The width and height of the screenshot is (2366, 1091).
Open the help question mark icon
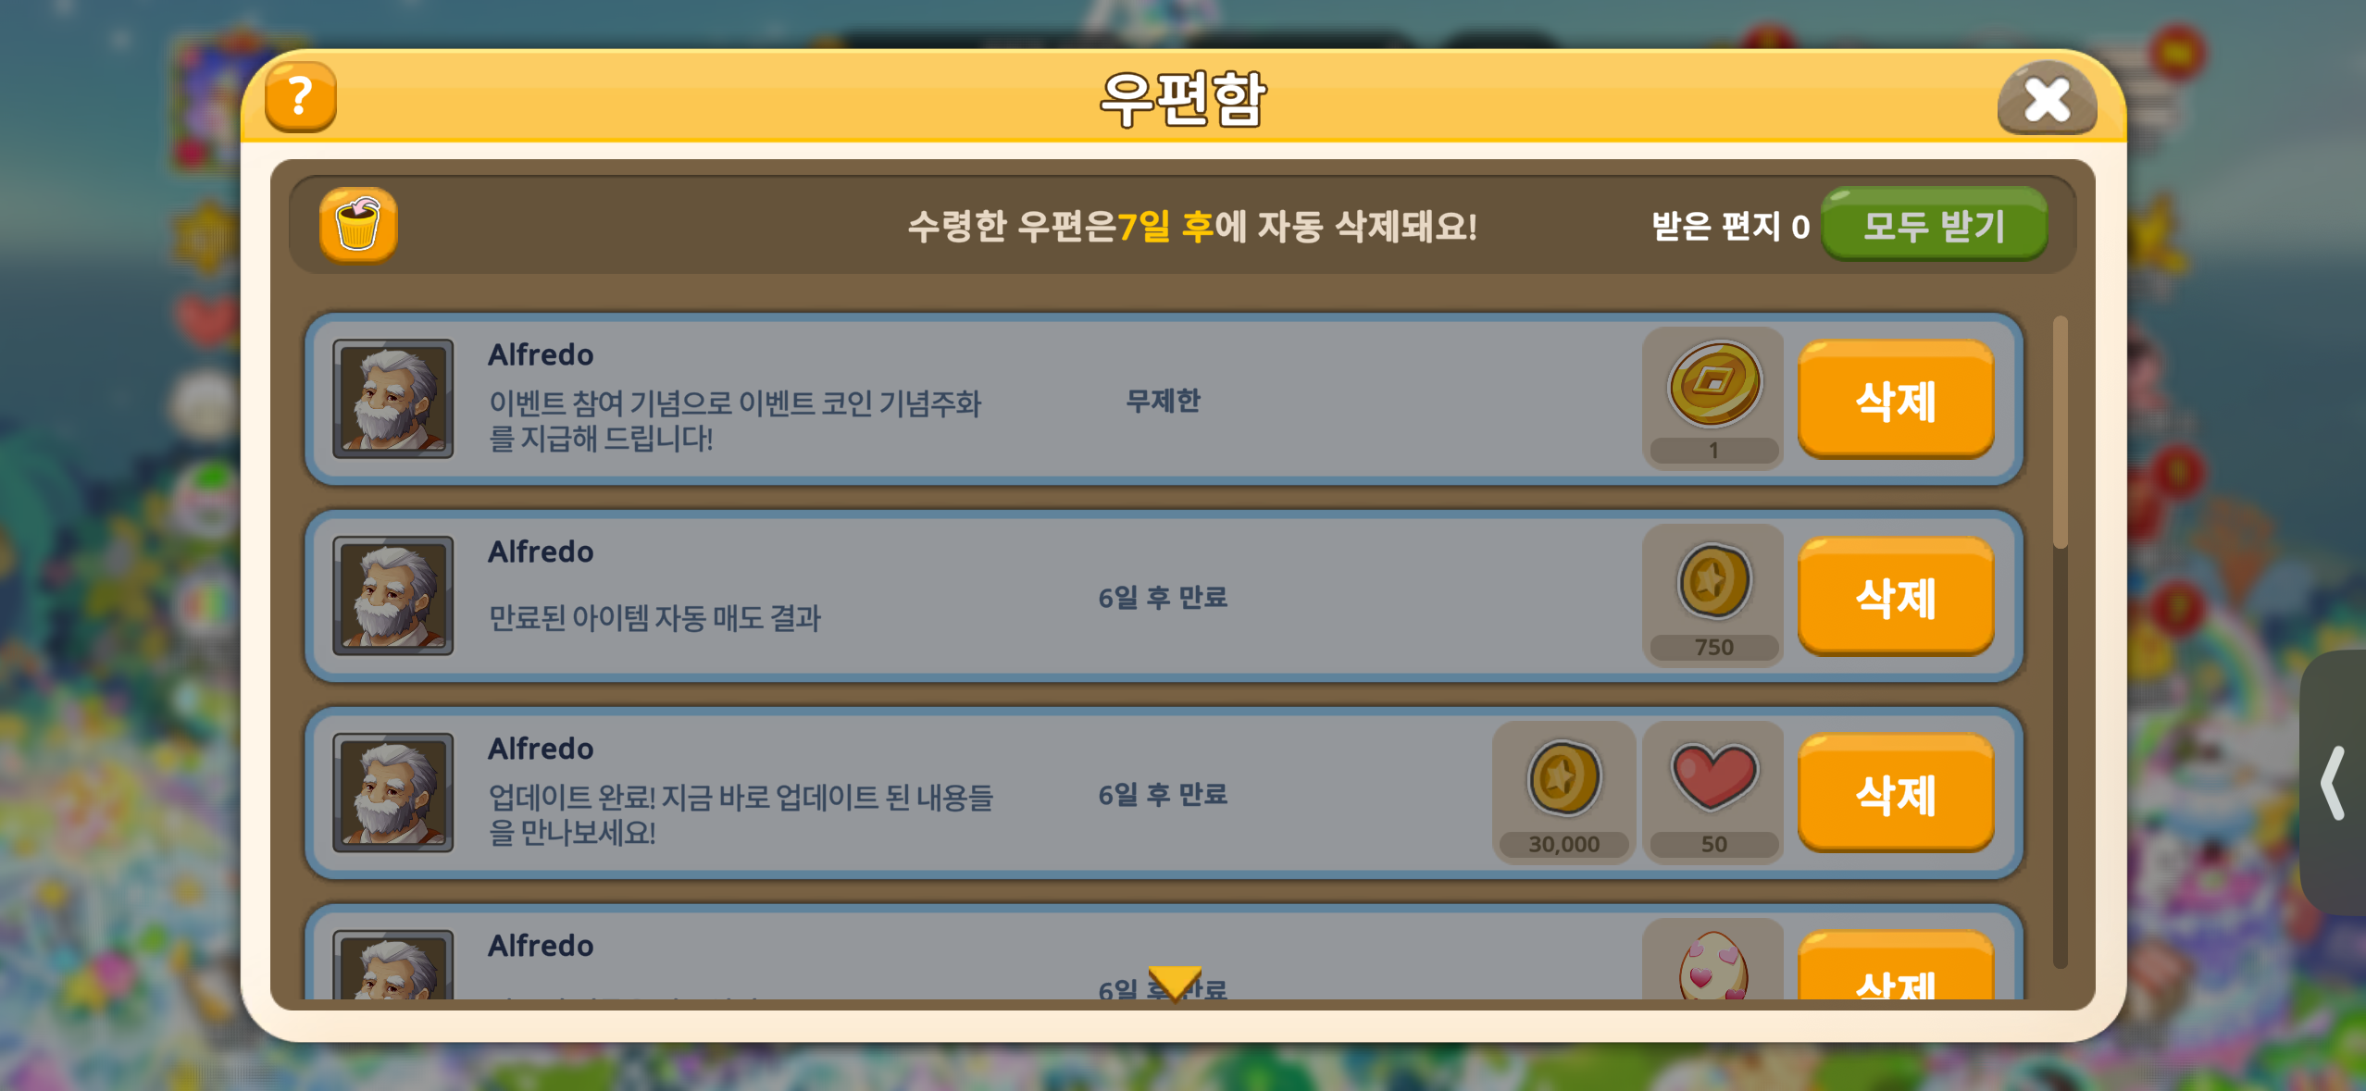click(x=300, y=97)
